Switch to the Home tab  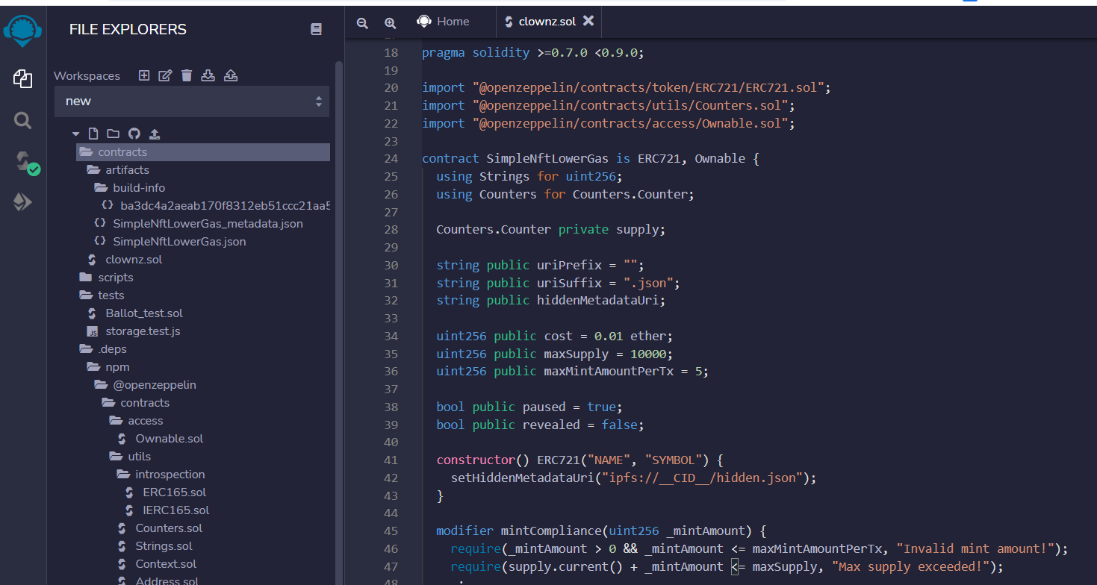coord(445,22)
